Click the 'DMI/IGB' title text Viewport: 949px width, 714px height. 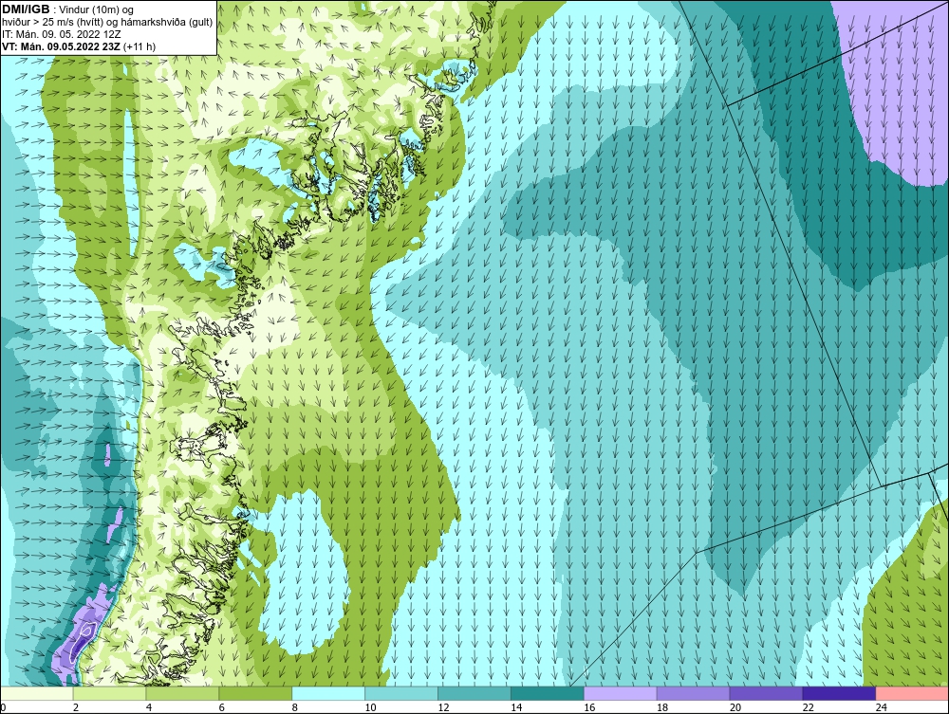26,9
